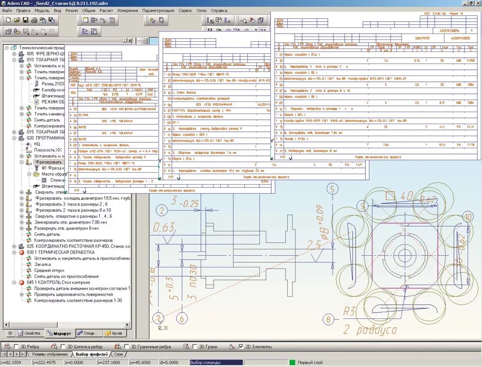Open the Сервис menu
This screenshot has width=482, height=367.
[186, 11]
